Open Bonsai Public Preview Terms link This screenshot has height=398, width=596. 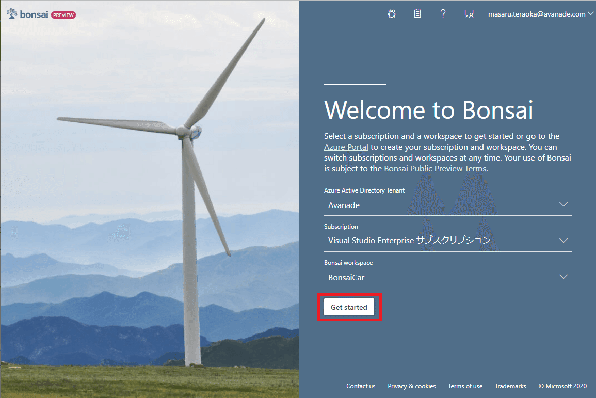tap(435, 169)
